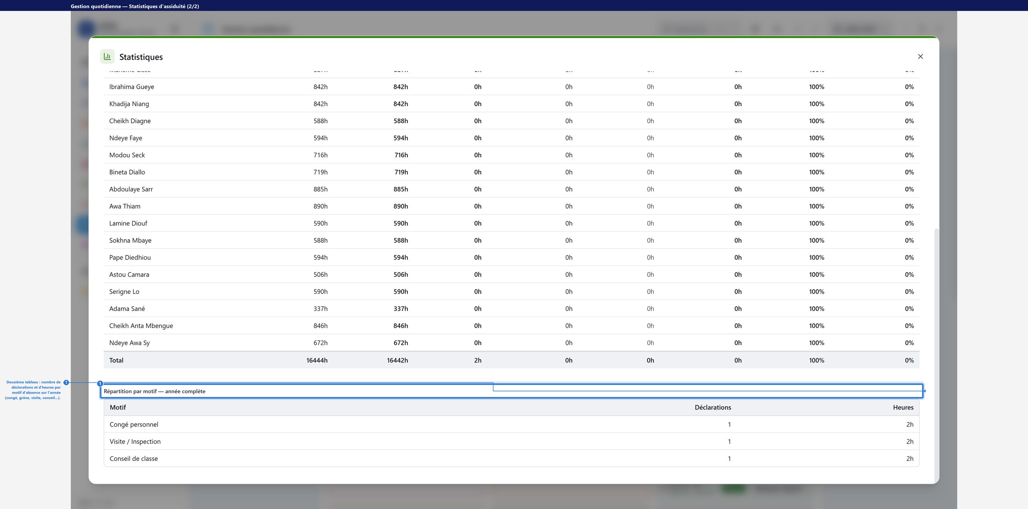Screen dimensions: 1028x509
Task: Click 100% in the Total row
Action: click(816, 360)
